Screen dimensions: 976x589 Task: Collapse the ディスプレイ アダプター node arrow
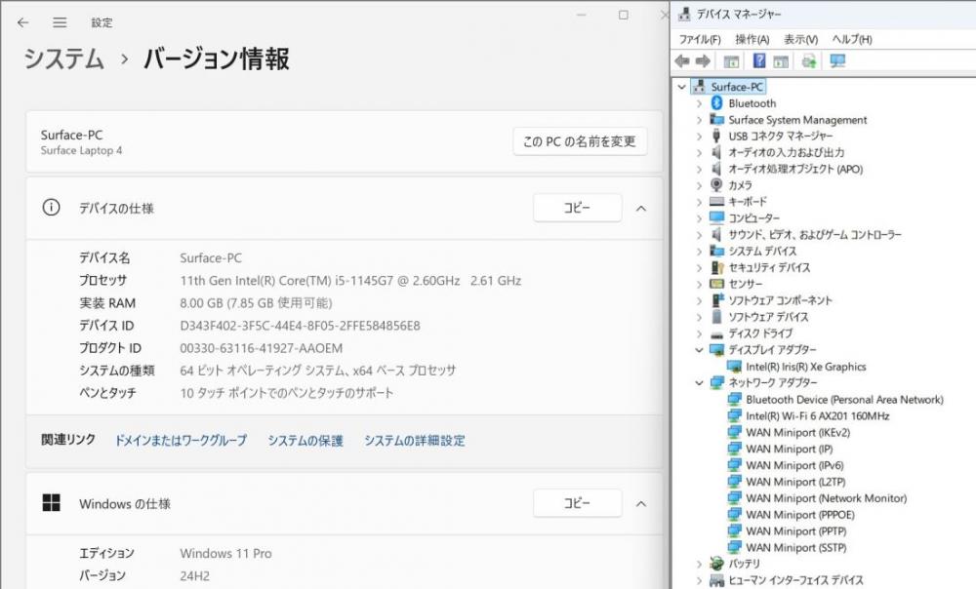pyautogui.click(x=699, y=350)
